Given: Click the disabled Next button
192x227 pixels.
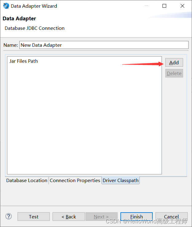Looking at the screenshot, I should pos(101,217).
